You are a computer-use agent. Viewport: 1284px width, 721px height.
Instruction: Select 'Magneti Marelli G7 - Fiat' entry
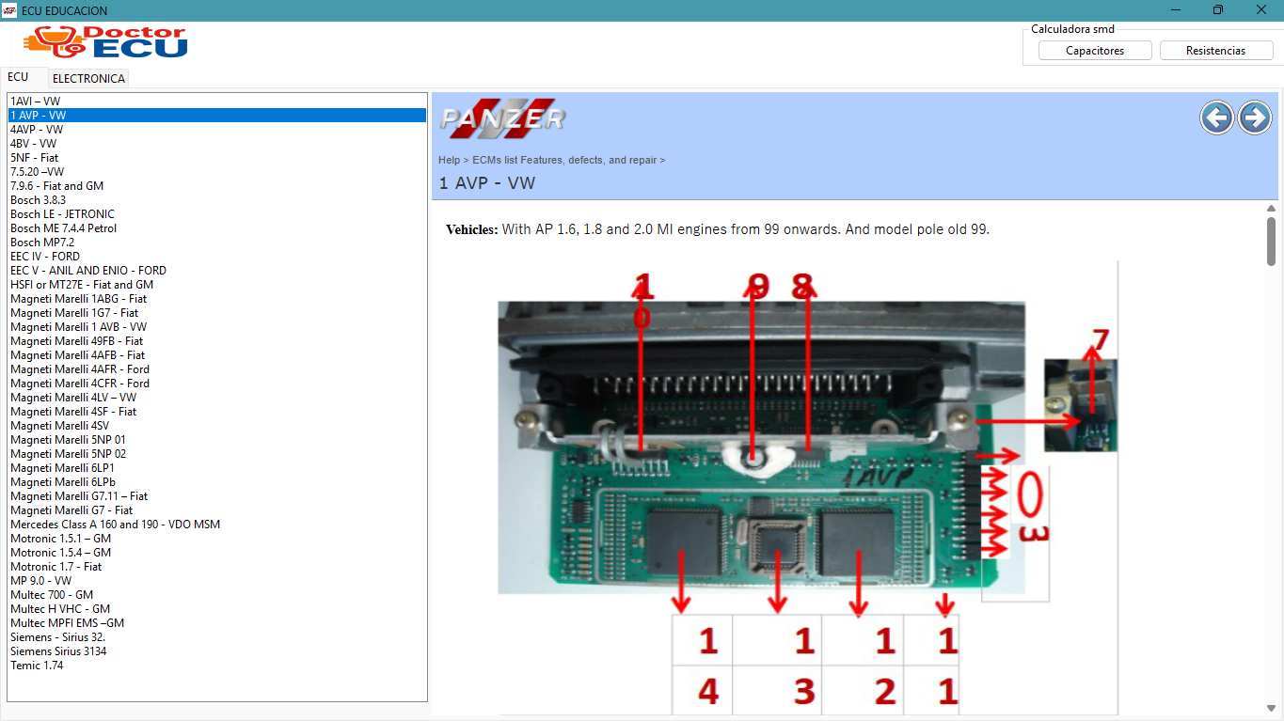pos(217,509)
